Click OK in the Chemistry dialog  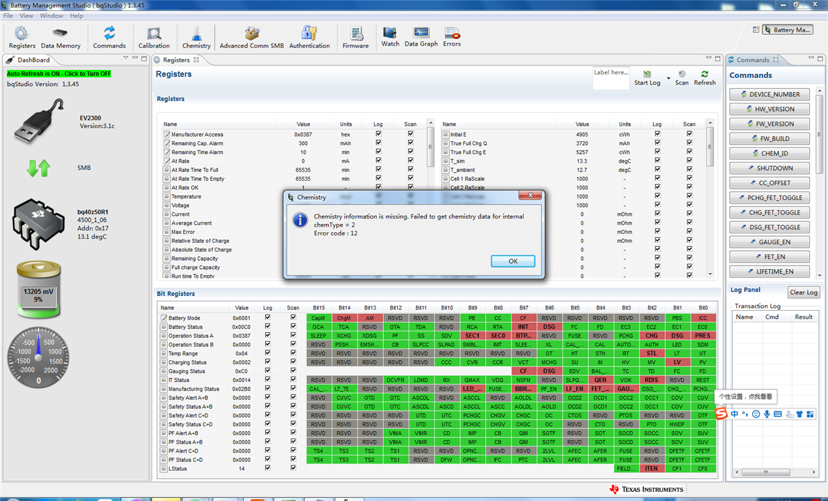513,261
